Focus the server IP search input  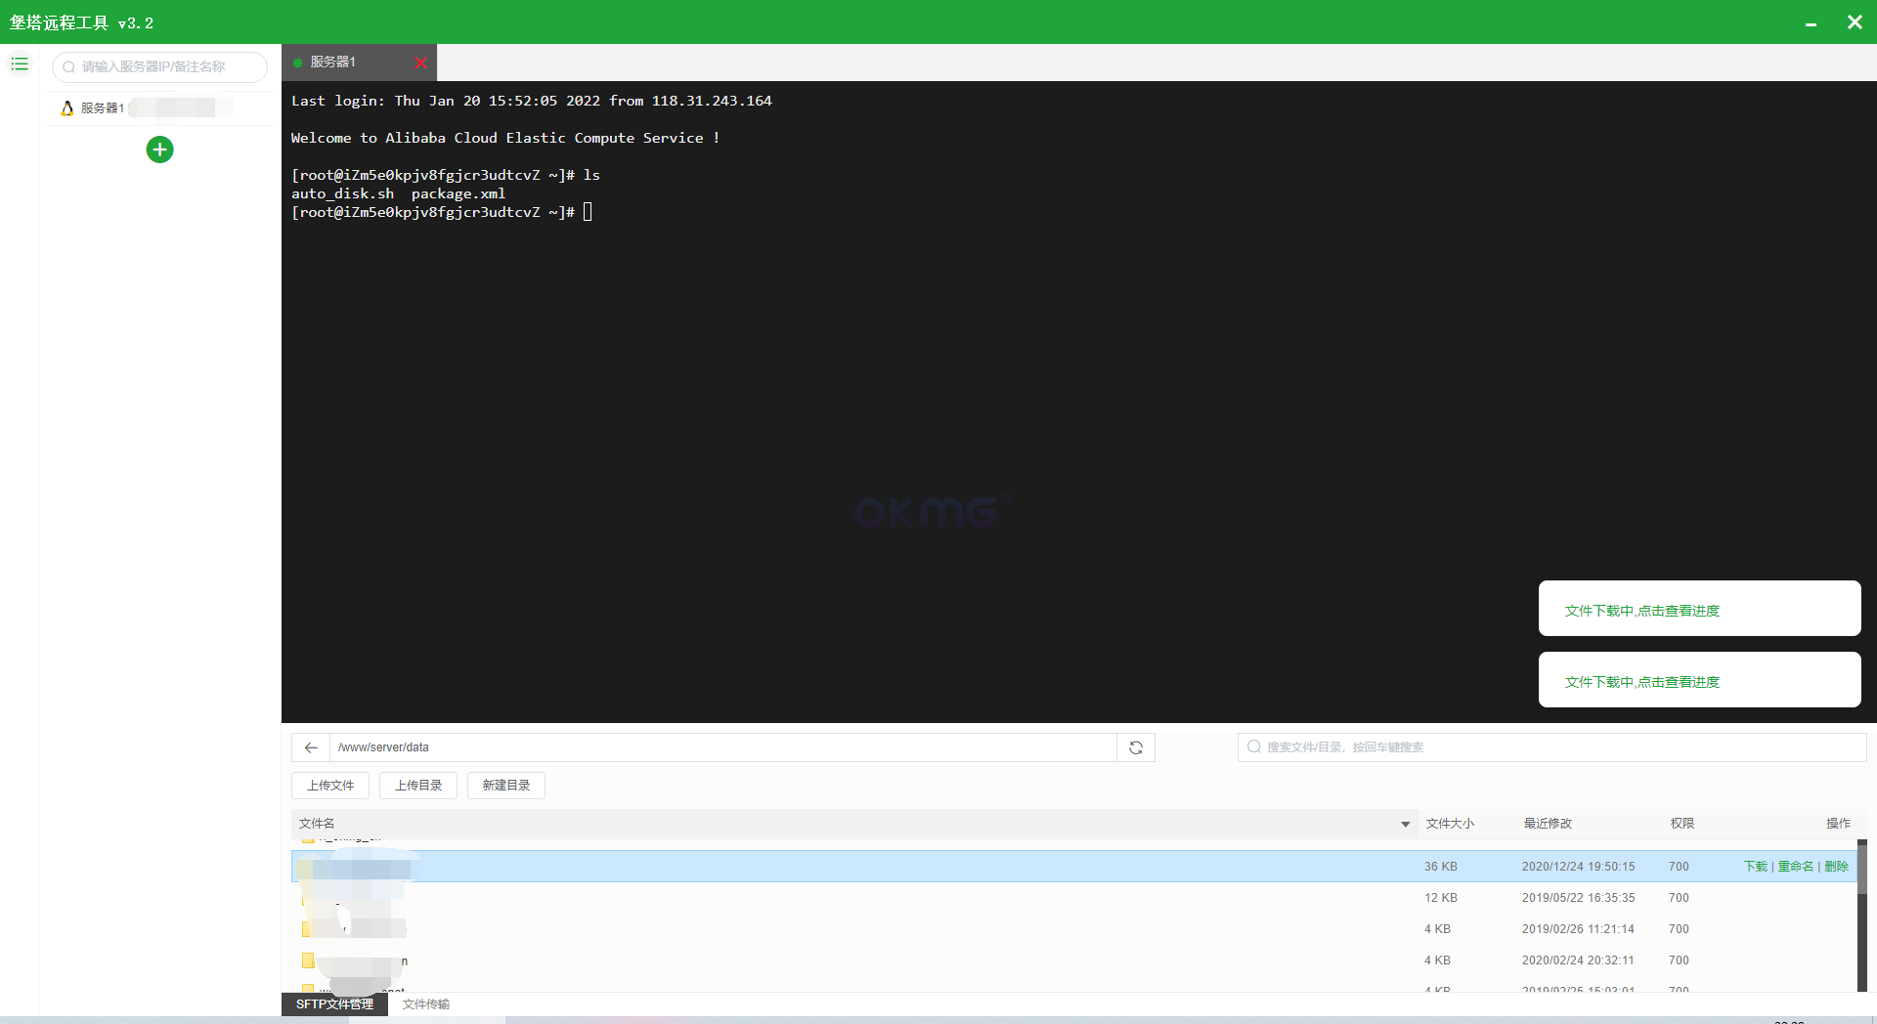point(159,67)
